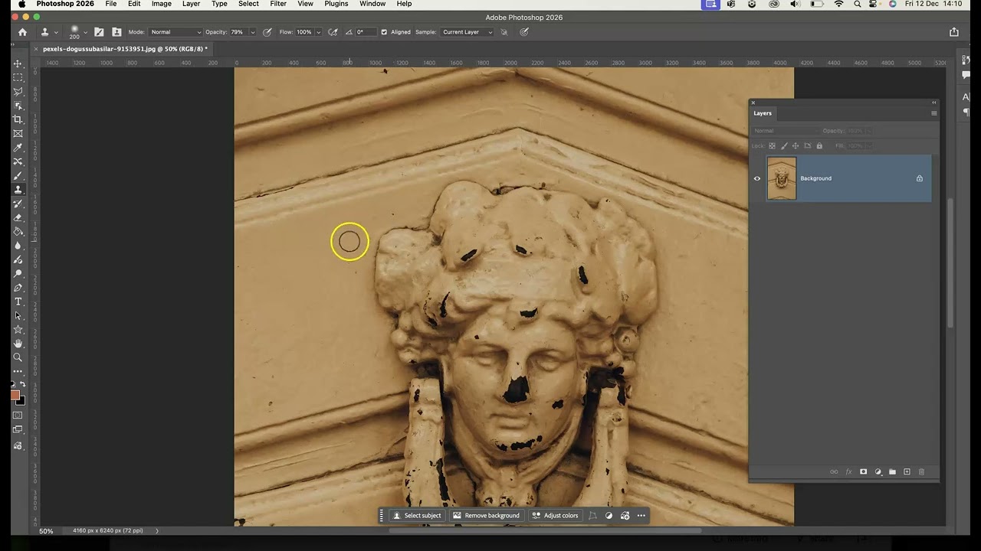Open the Select menu

[x=248, y=4]
